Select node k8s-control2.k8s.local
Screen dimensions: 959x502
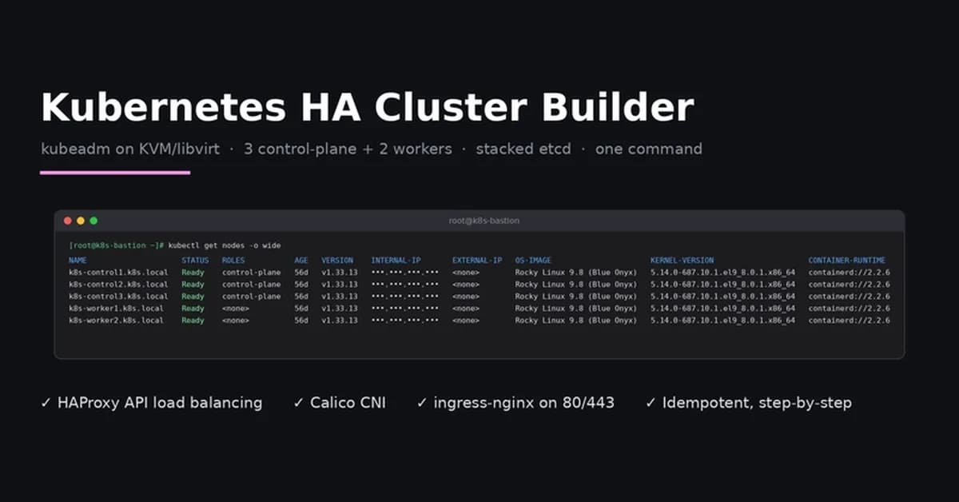tap(118, 285)
